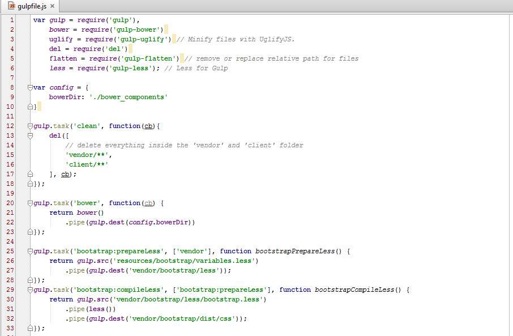Click fold end marker on line 33
Viewport: 513px width, 336px height.
[30, 328]
